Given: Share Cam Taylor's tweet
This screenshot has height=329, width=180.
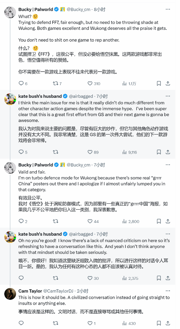Looking at the screenshot, I should (x=168, y=323).
